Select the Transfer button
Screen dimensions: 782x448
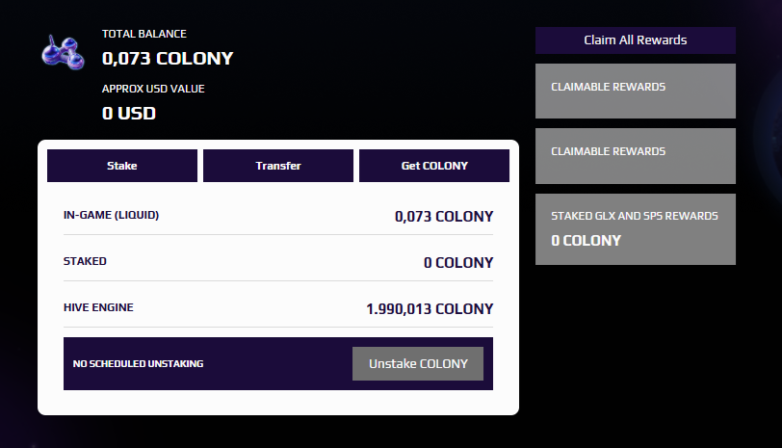point(278,166)
